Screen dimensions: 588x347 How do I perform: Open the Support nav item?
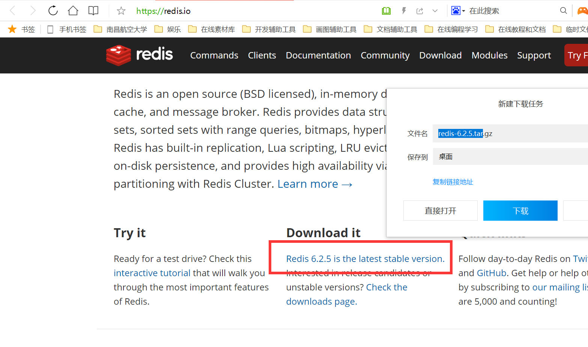(534, 55)
